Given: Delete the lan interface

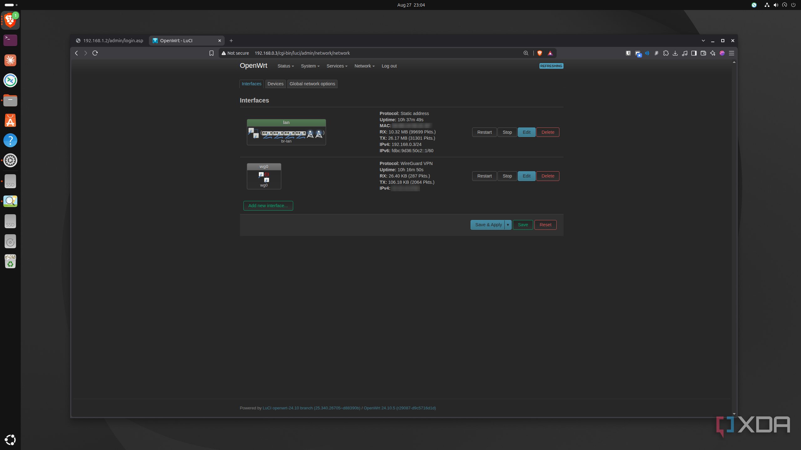Looking at the screenshot, I should [x=548, y=132].
